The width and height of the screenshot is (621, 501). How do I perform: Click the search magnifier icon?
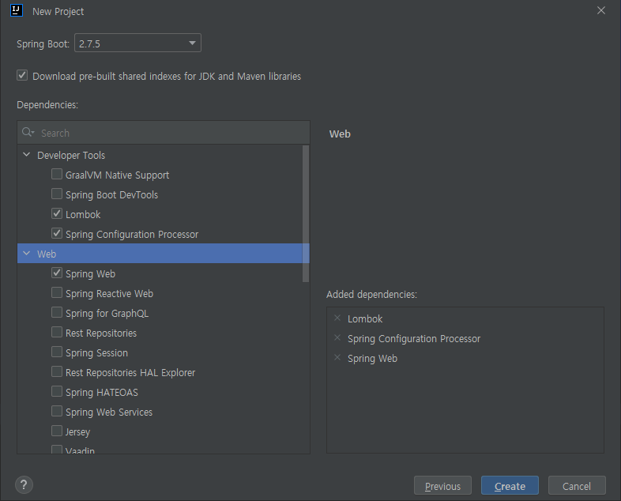click(28, 132)
